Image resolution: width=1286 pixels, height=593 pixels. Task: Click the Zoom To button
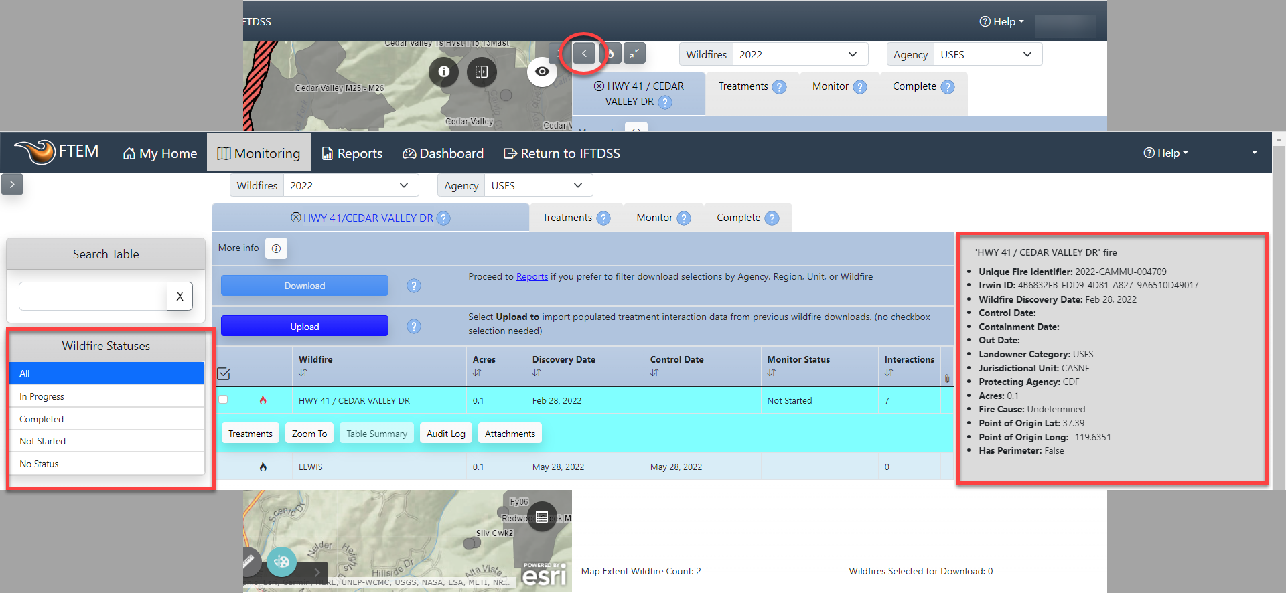[x=309, y=434]
